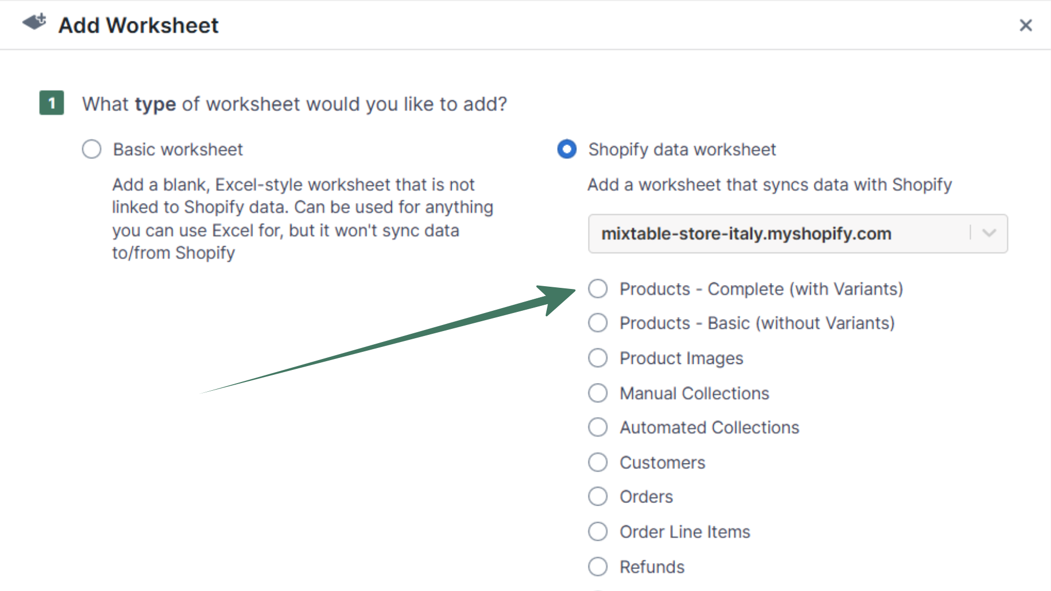Pick the Orders radio button
This screenshot has width=1051, height=591.
[x=598, y=497]
